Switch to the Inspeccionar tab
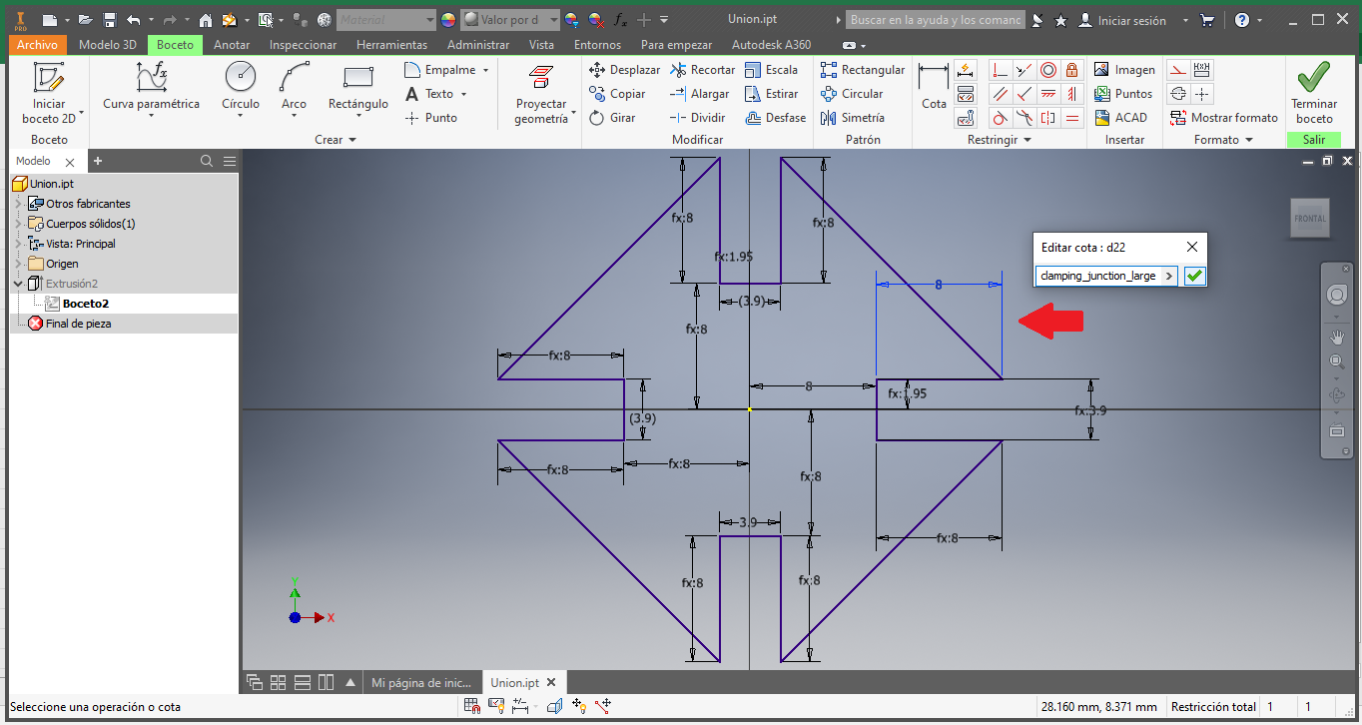This screenshot has height=725, width=1362. [304, 44]
